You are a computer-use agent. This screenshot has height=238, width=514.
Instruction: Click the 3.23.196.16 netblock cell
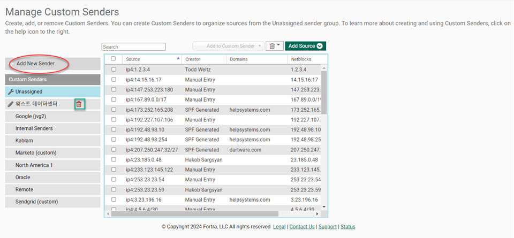(x=304, y=199)
